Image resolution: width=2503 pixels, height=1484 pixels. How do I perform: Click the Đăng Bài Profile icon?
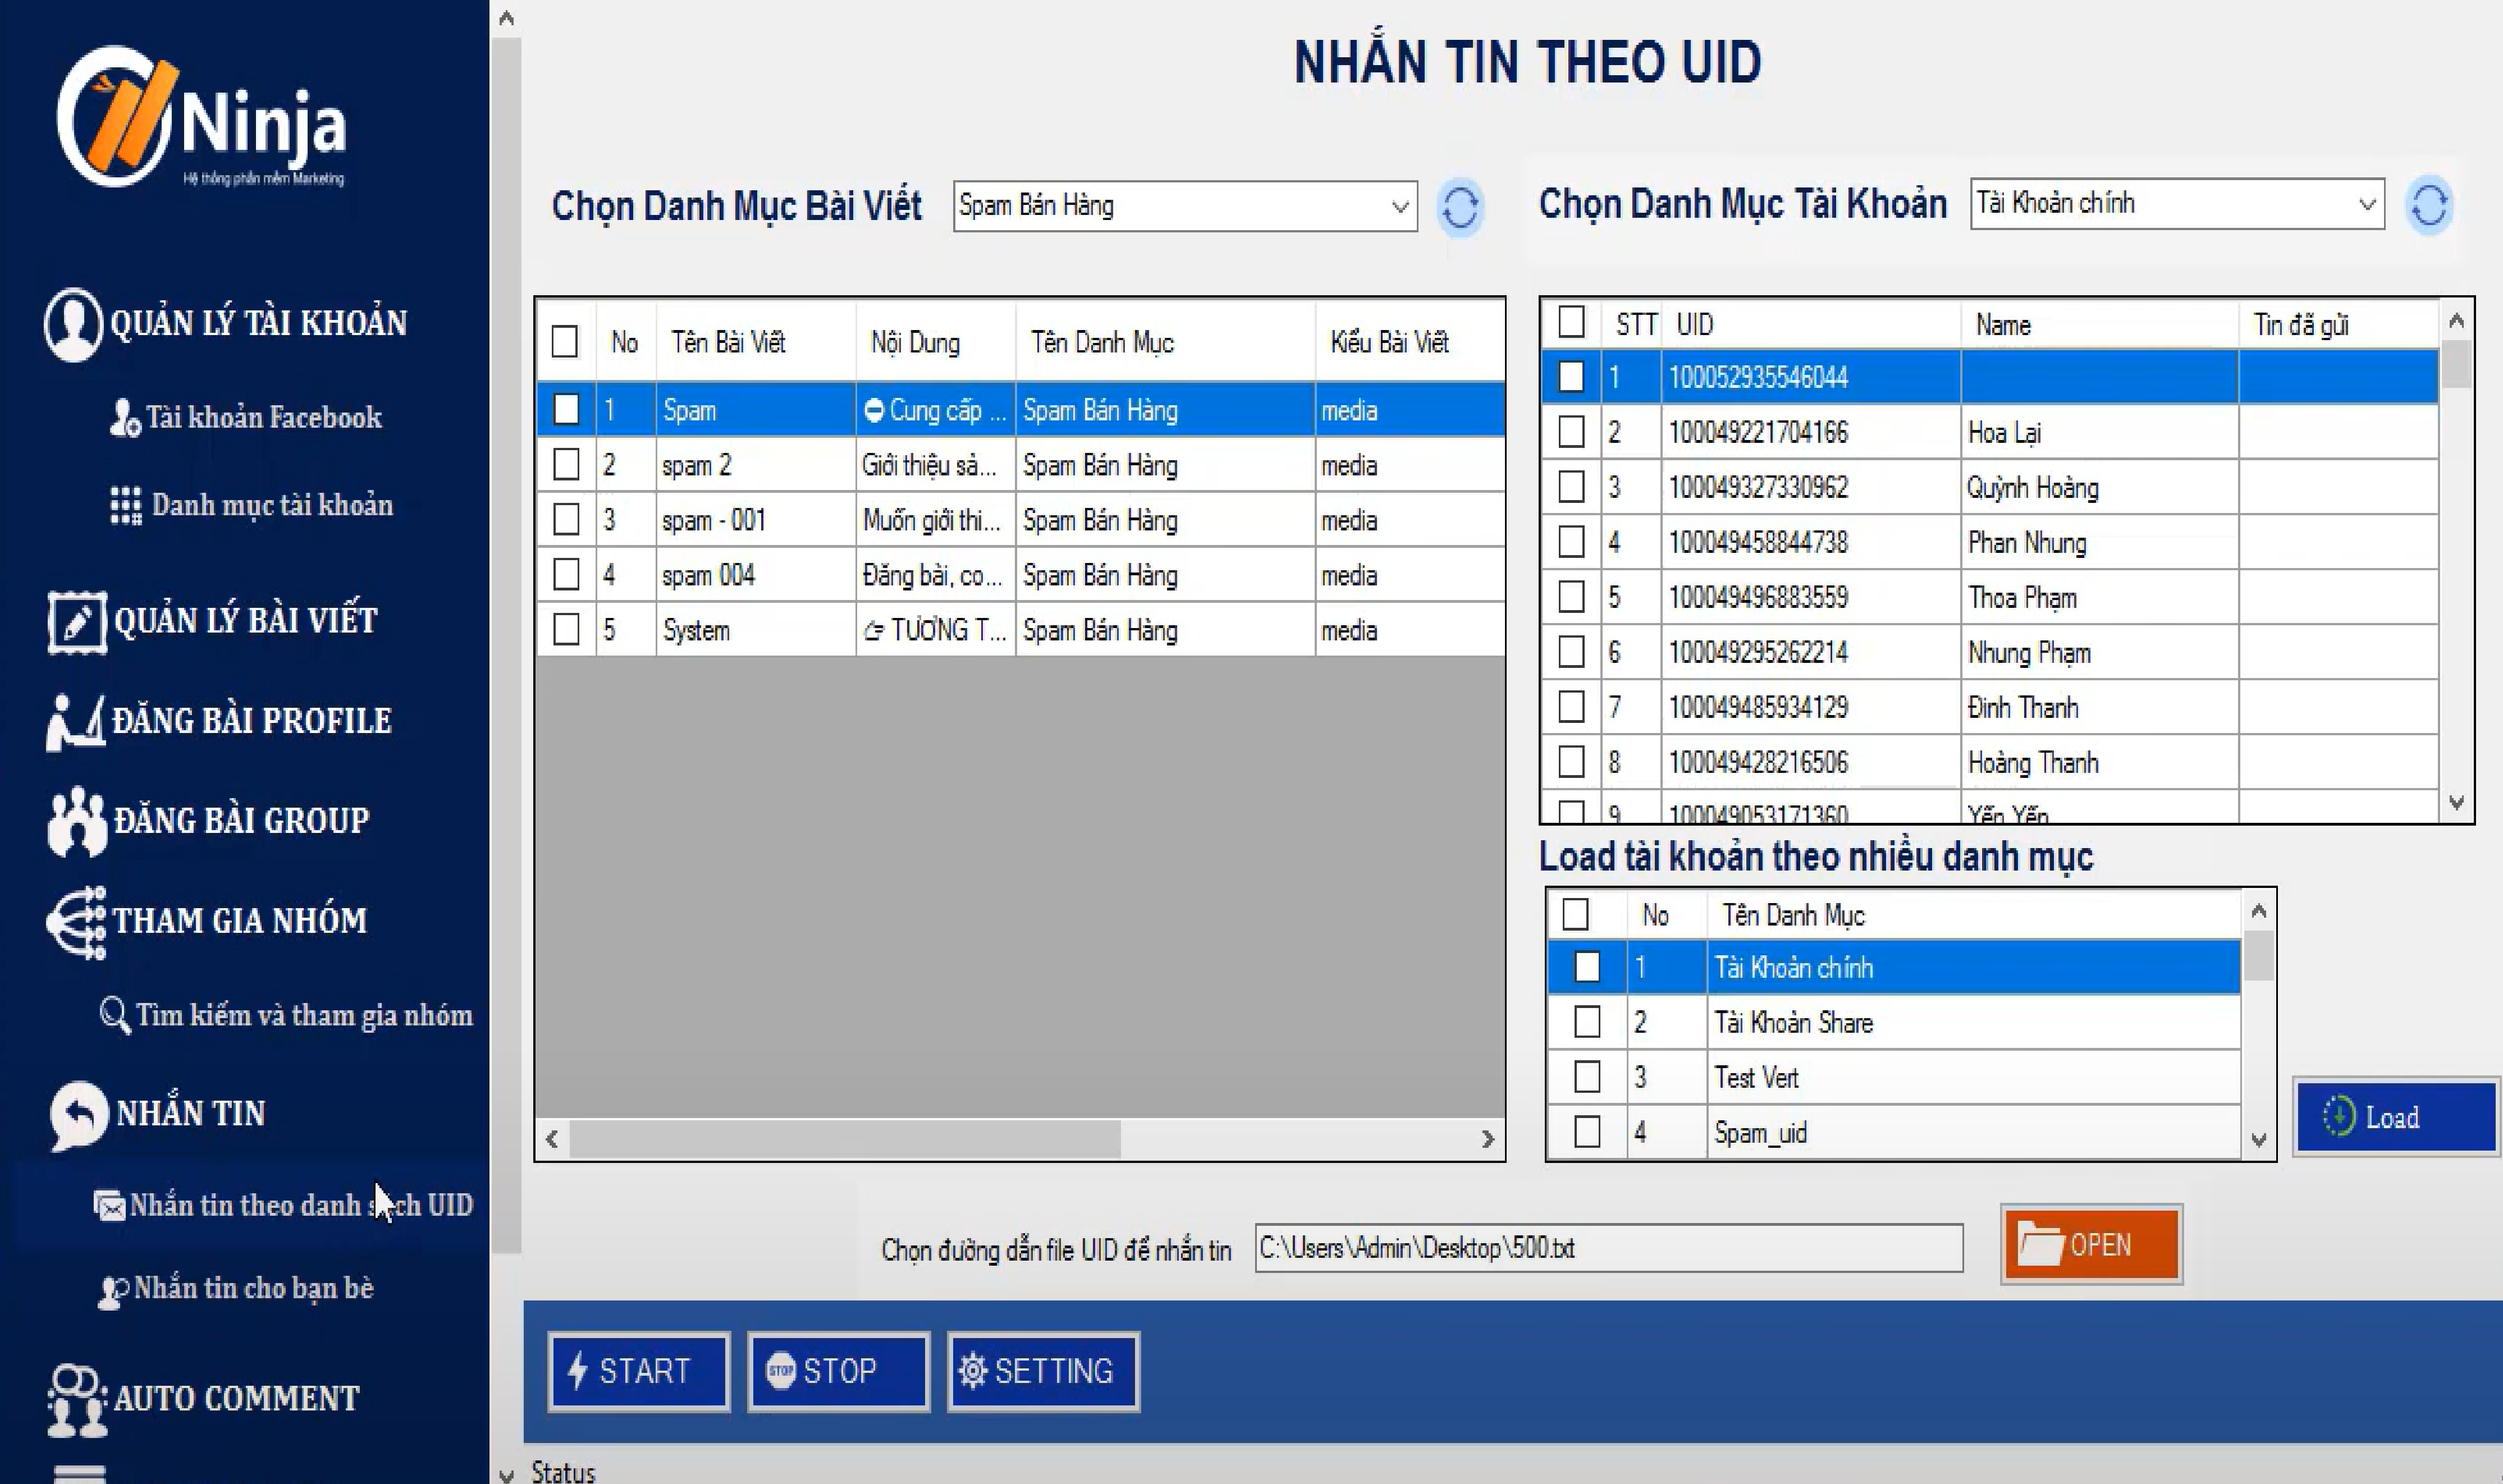pyautogui.click(x=75, y=722)
